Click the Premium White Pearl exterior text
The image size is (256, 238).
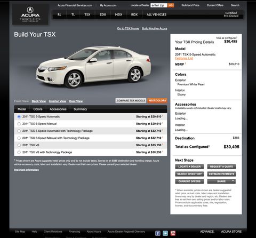click(191, 84)
